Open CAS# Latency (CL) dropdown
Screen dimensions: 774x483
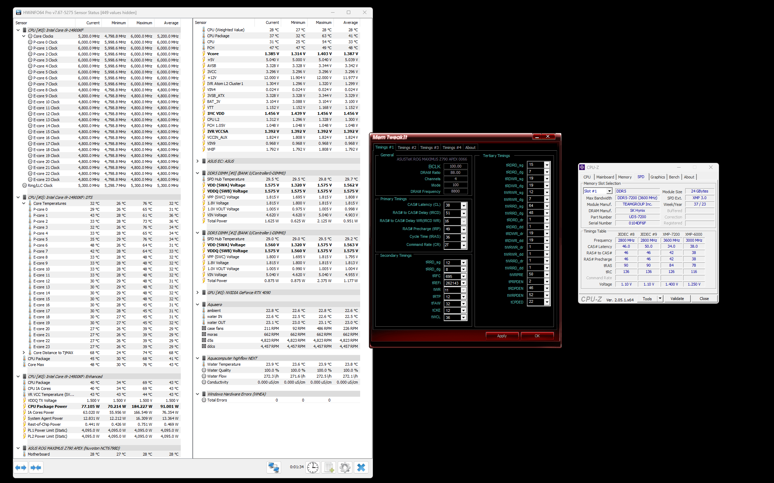(x=464, y=205)
